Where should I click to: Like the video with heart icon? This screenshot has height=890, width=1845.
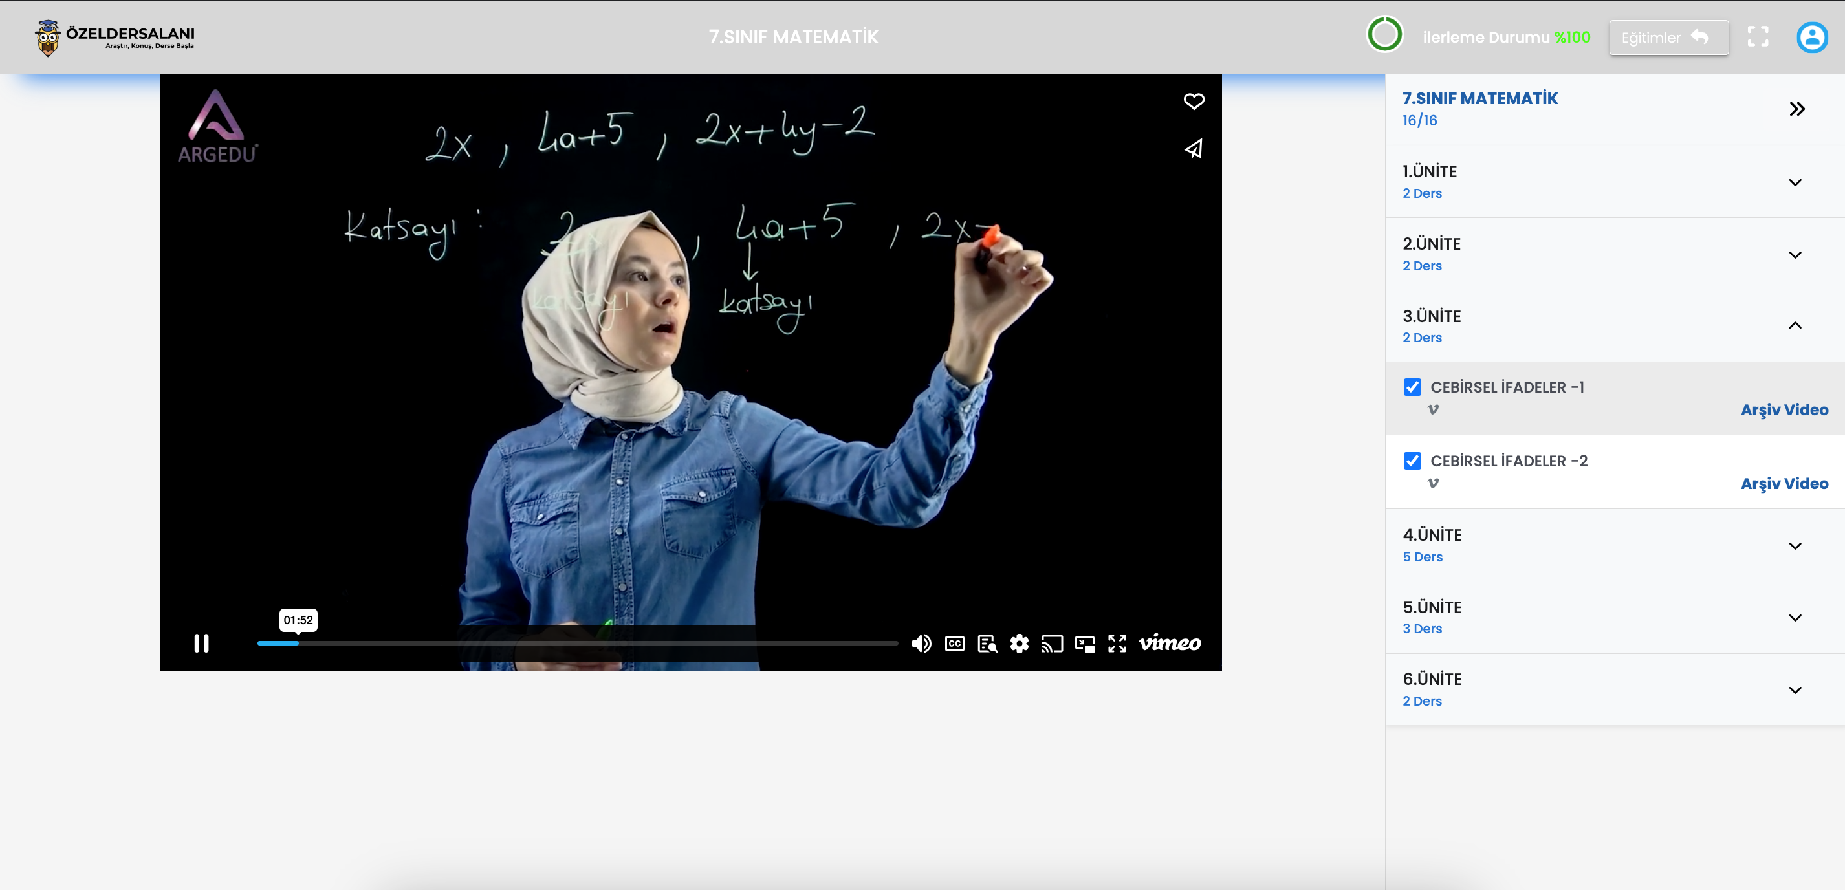[x=1193, y=101]
